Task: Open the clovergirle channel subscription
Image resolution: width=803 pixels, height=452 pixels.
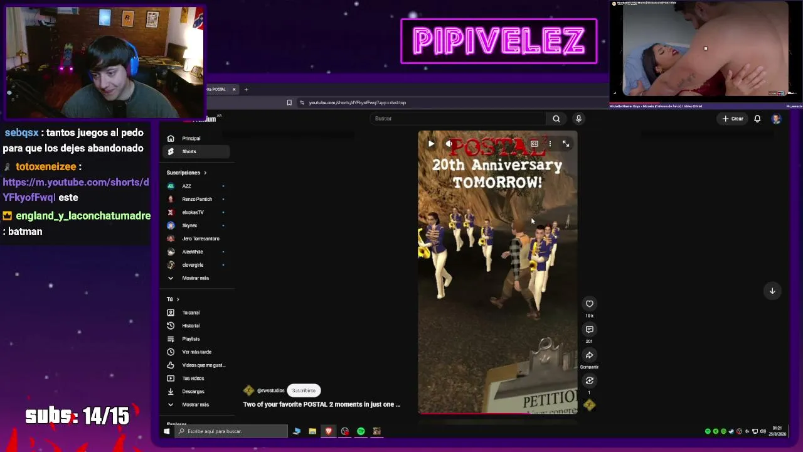Action: 198,265
